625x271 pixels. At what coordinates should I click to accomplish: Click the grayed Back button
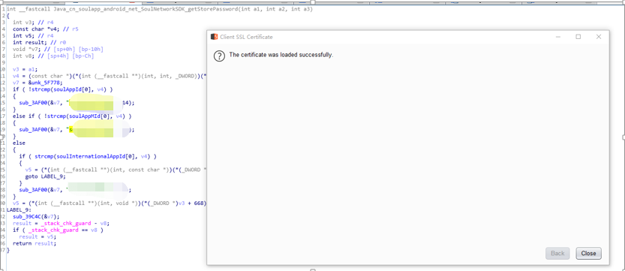(557, 253)
